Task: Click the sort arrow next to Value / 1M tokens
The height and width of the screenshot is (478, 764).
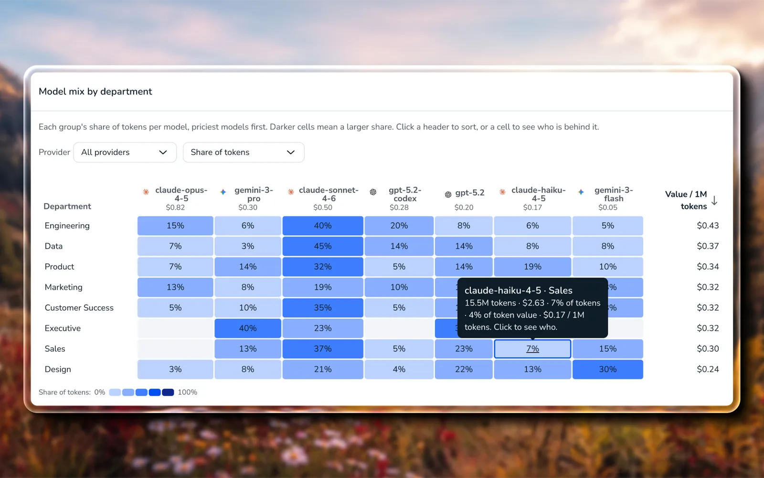Action: pyautogui.click(x=714, y=200)
